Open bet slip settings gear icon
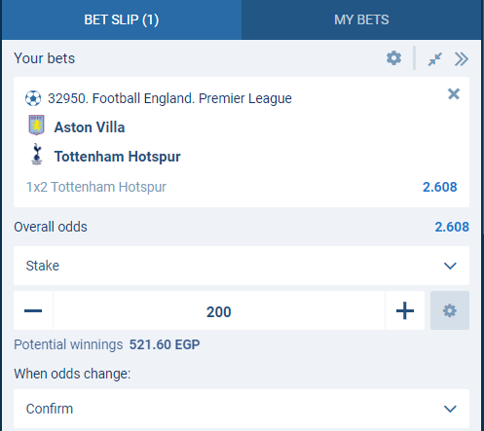 tap(393, 58)
